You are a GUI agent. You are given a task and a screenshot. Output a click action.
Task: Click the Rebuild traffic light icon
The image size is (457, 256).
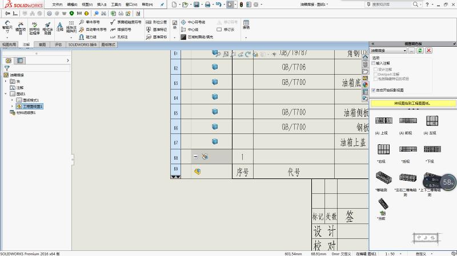241,5
